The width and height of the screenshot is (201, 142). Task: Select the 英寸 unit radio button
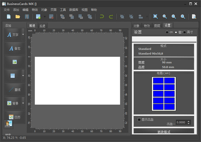coord(185,32)
